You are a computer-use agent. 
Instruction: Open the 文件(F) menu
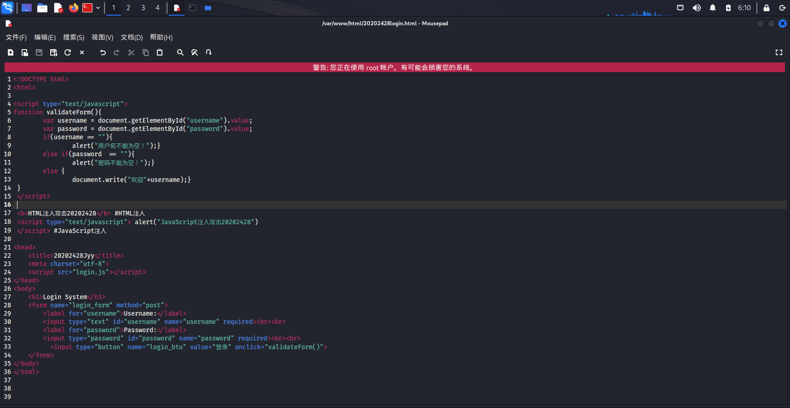coord(16,37)
